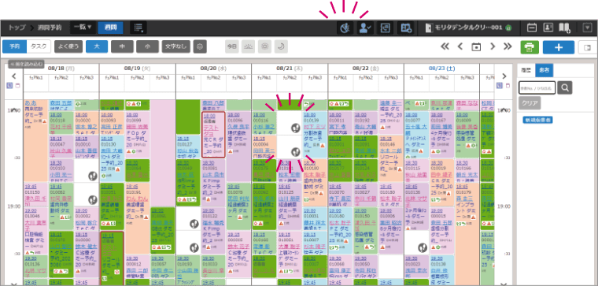The image size is (598, 286).
Task: Focus the patient number search field
Action: [537, 87]
